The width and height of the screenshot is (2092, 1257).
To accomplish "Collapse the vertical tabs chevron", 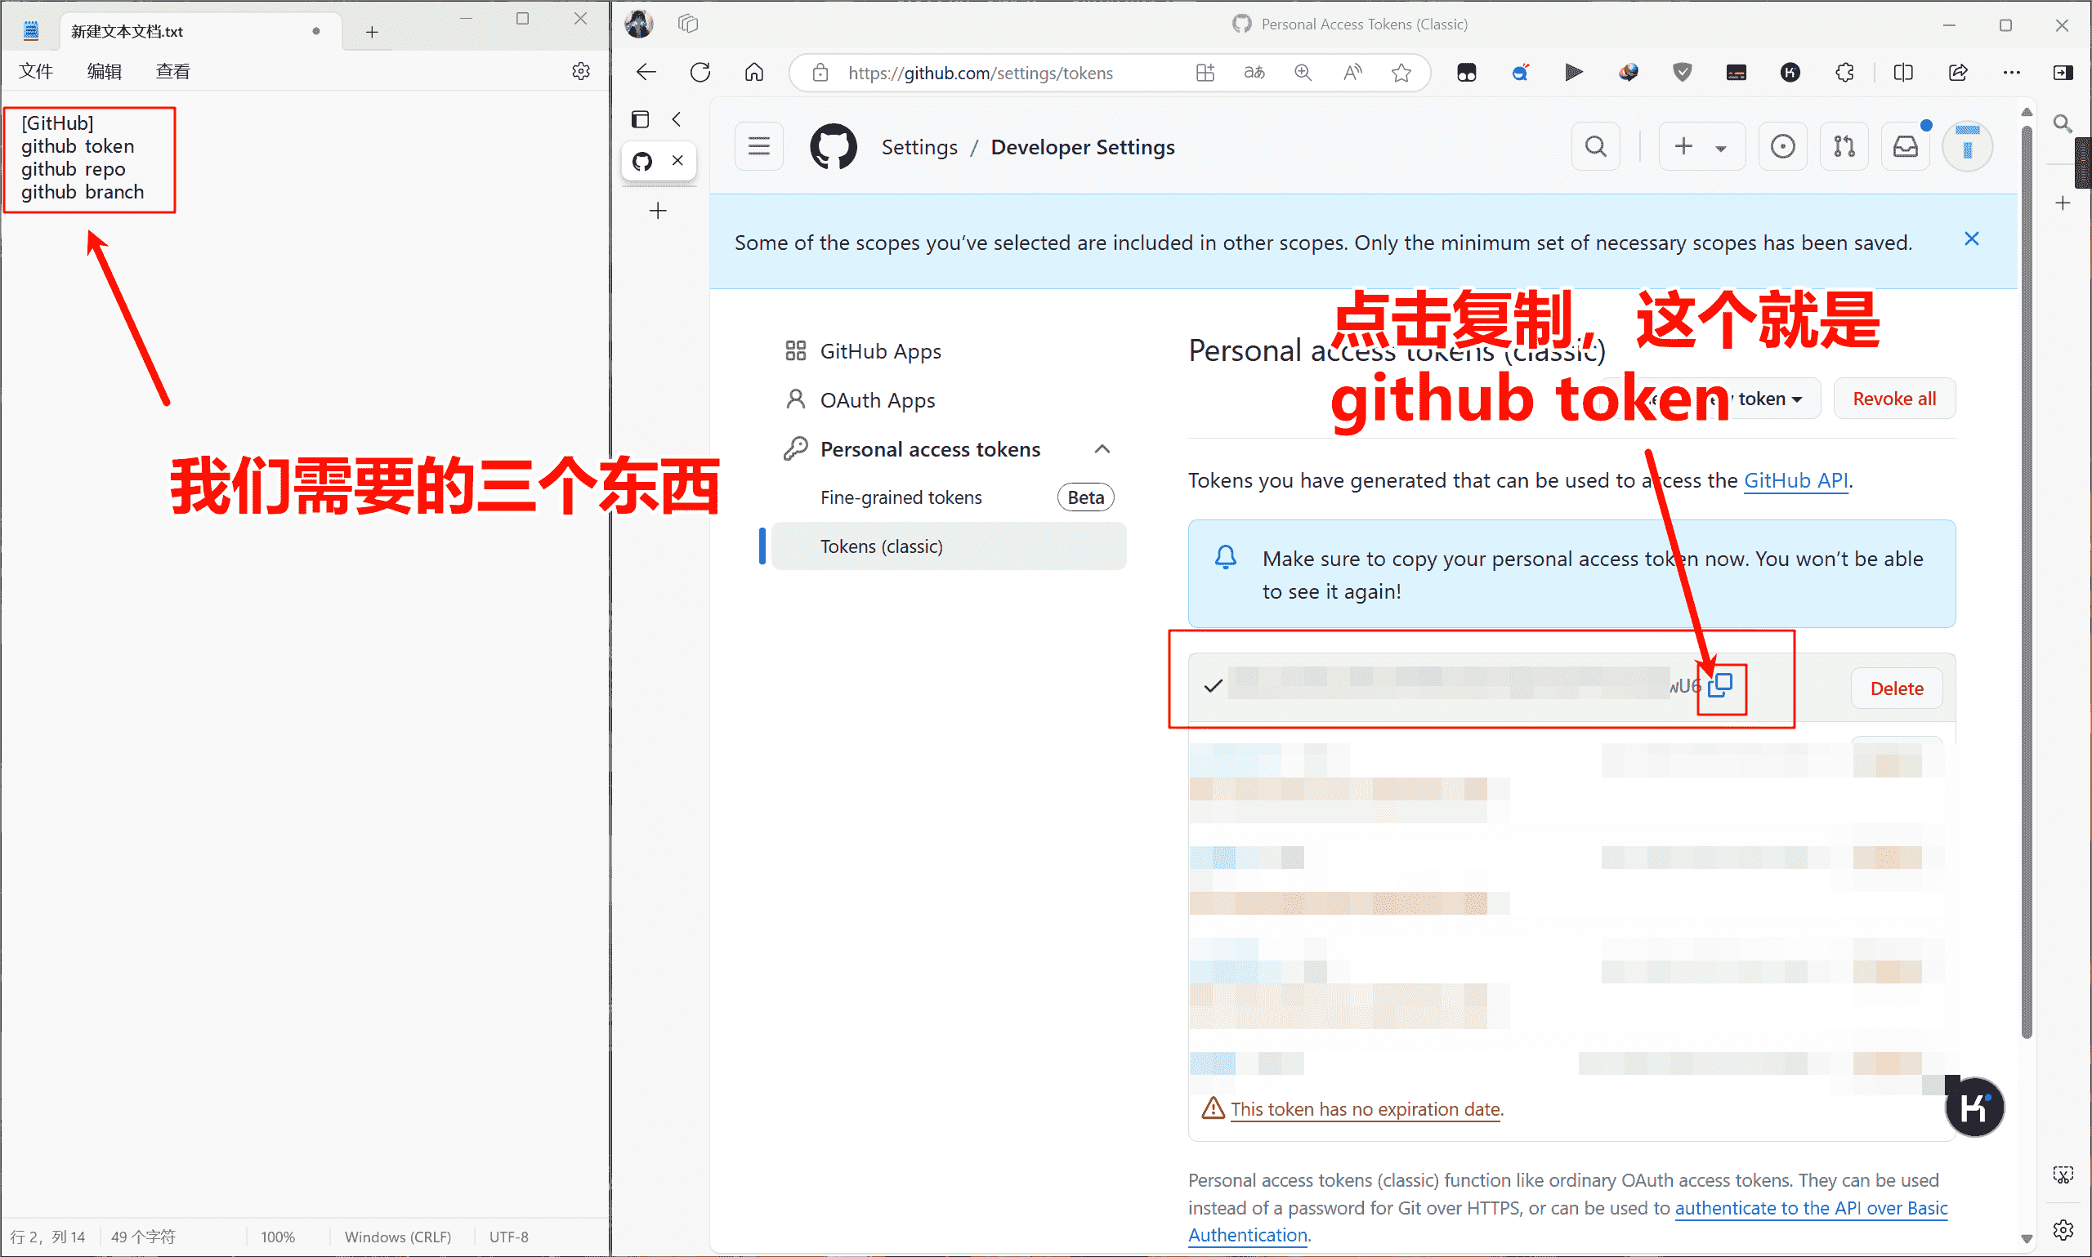I will point(676,119).
